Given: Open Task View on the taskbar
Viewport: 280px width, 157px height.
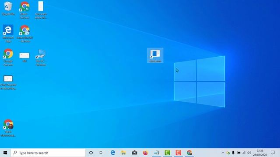Looking at the screenshot, I should coord(101,153).
